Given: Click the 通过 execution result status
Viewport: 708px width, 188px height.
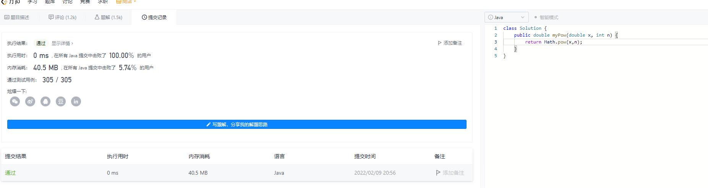Looking at the screenshot, I should tap(41, 43).
